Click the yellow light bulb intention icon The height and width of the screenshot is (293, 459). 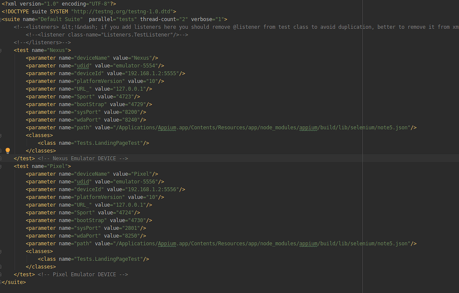[8, 151]
